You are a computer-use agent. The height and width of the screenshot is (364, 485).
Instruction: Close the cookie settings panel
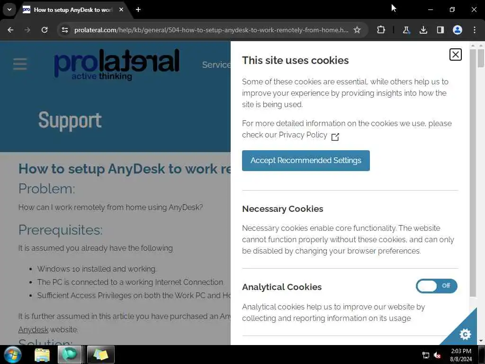tap(455, 55)
